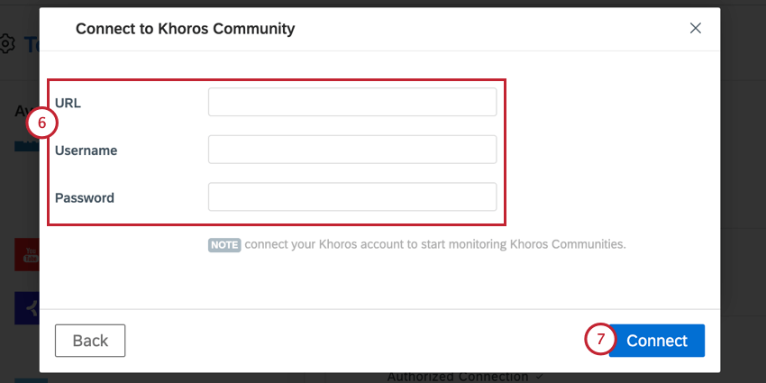Viewport: 766px width, 383px height.
Task: Click the teal icon at the bottom-left edge
Action: (x=32, y=380)
